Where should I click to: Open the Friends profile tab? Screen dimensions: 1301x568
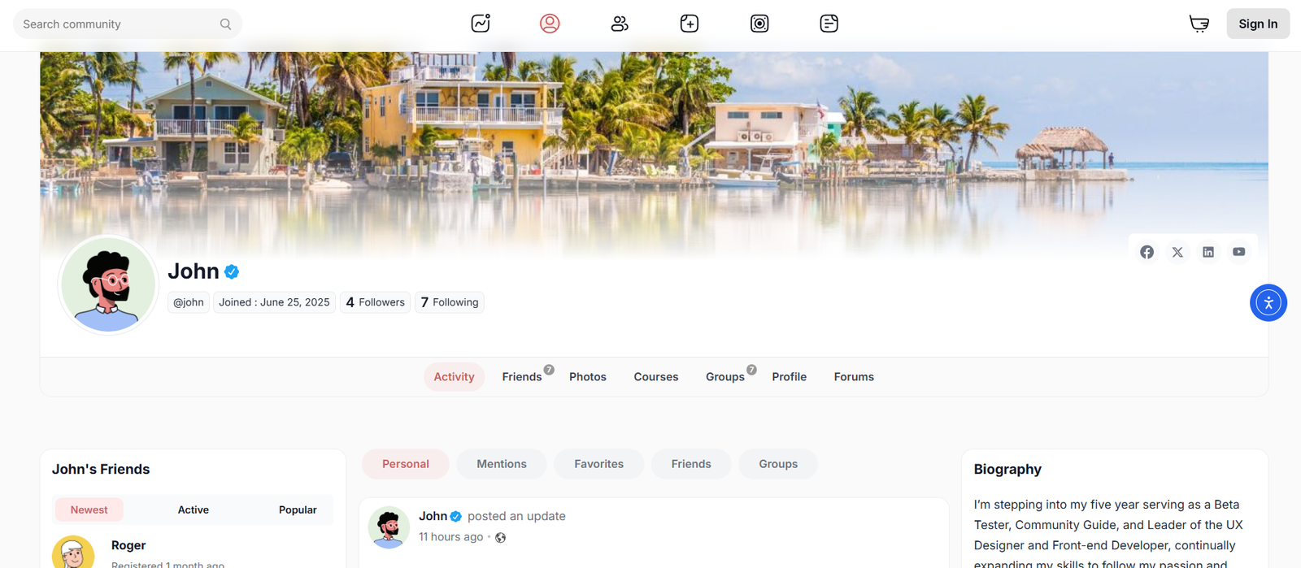pyautogui.click(x=522, y=377)
